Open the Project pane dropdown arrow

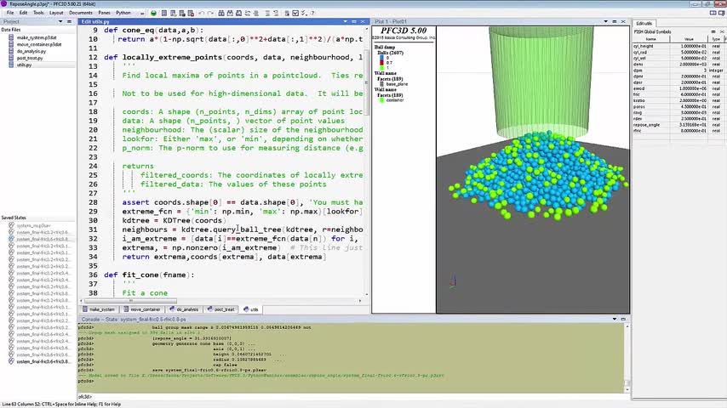pos(60,22)
